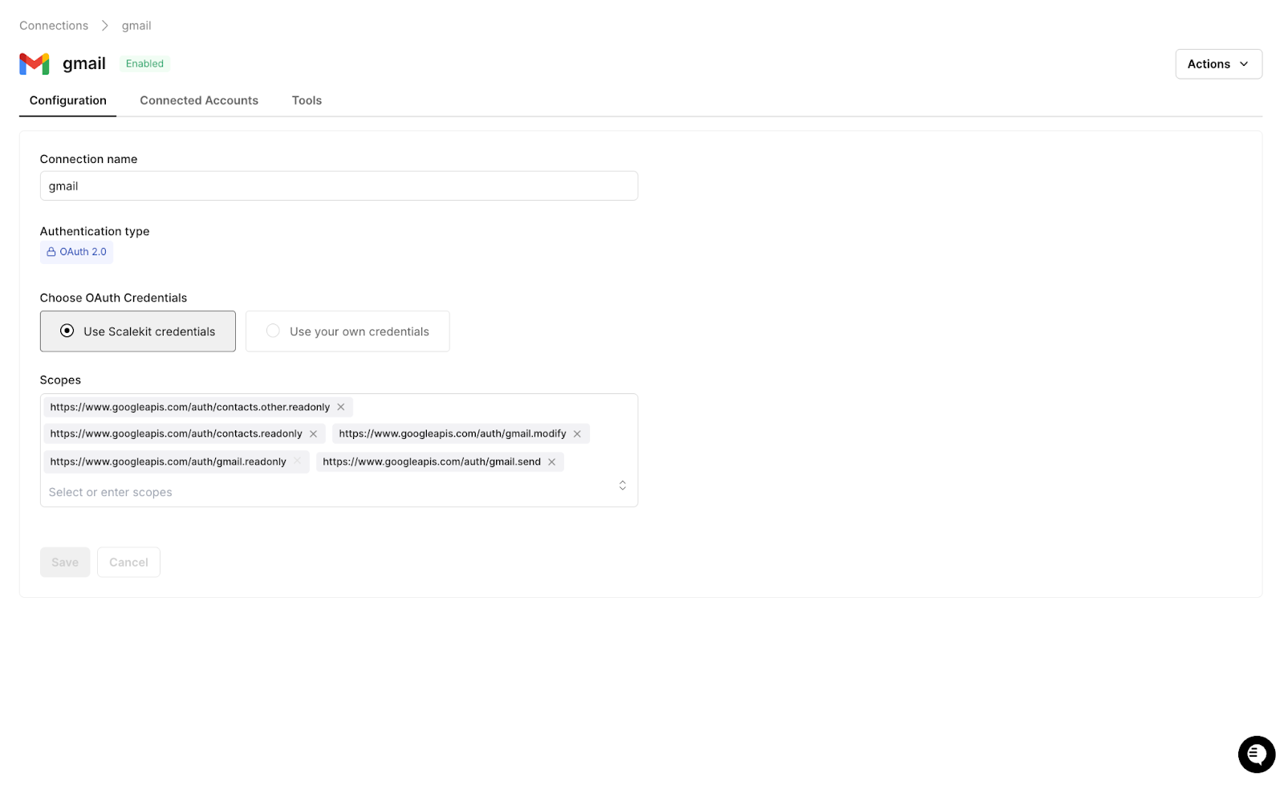Click the OAuth 2.0 authentication badge
This screenshot has height=789, width=1284.
(76, 252)
